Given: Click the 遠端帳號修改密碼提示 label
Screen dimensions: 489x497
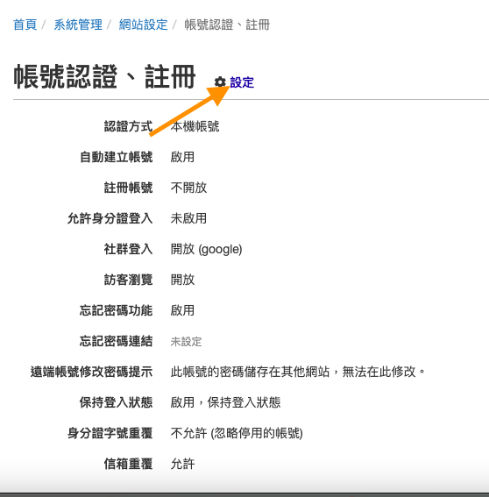Looking at the screenshot, I should (x=92, y=372).
